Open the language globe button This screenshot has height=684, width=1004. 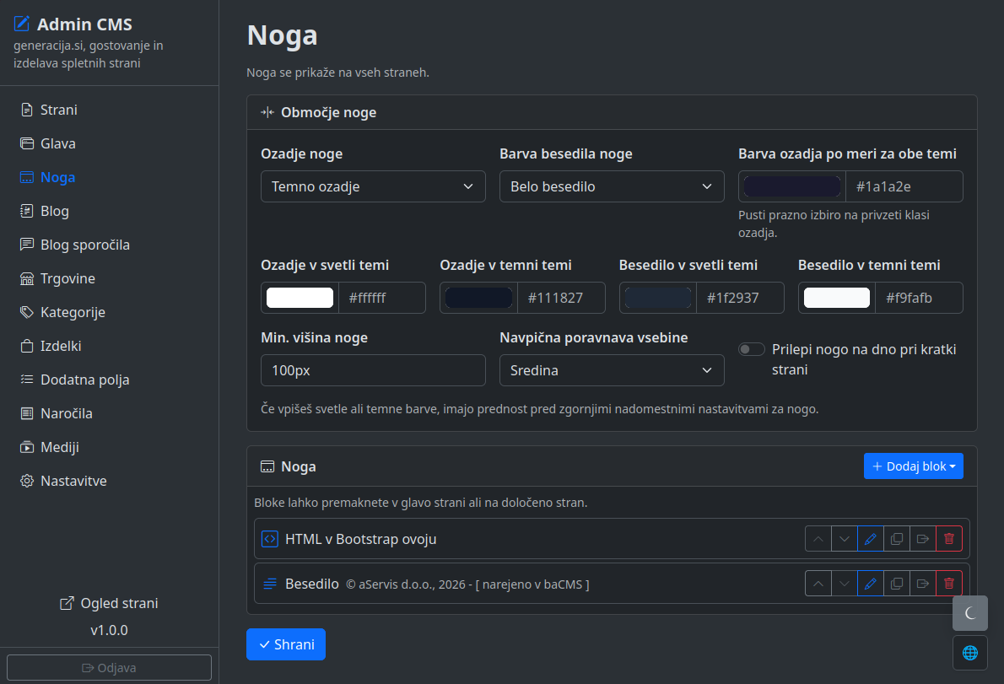click(970, 653)
